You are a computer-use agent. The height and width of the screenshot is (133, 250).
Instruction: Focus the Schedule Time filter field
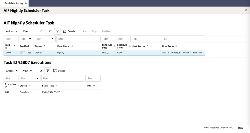123,39
